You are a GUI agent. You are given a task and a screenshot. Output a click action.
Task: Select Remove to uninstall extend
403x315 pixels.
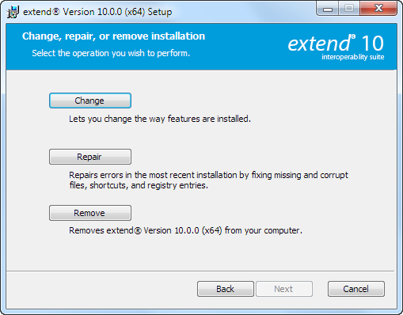point(90,213)
